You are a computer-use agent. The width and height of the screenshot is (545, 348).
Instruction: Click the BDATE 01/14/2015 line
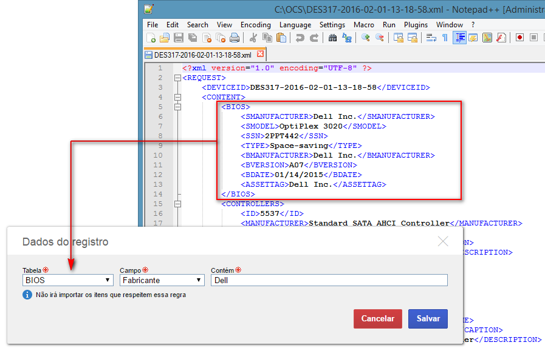coord(301,175)
